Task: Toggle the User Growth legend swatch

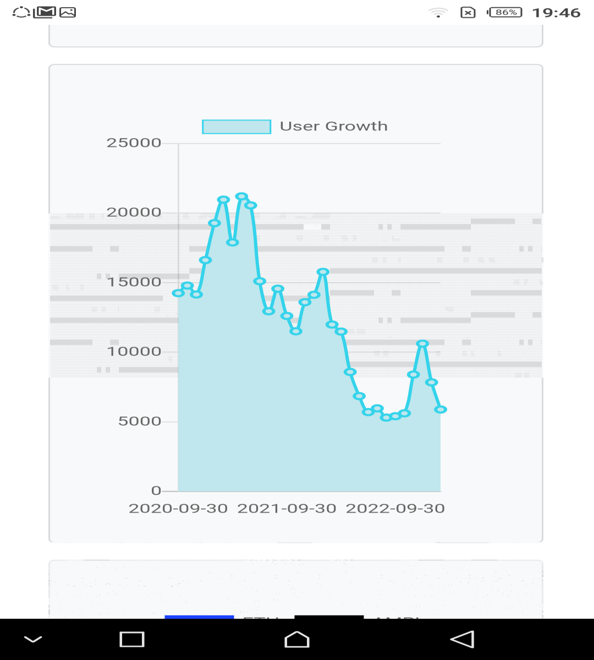Action: pos(237,127)
